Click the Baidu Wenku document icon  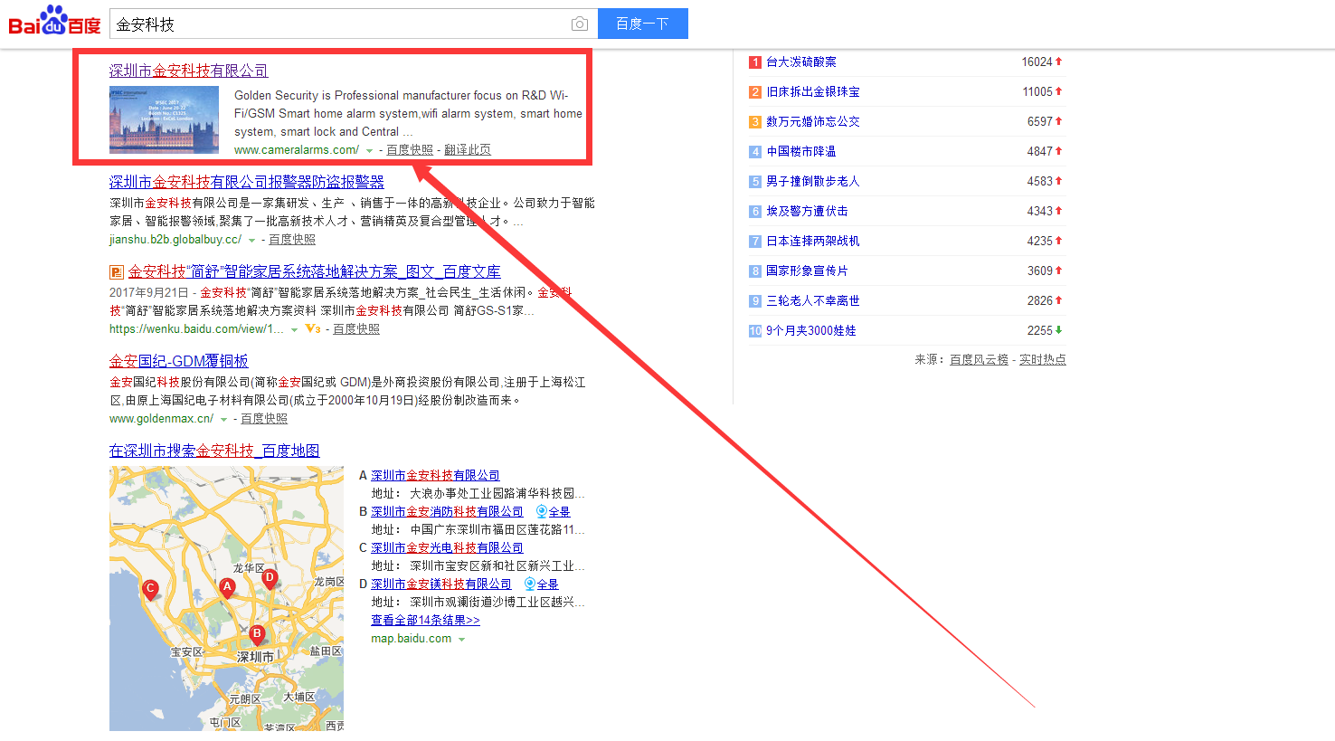pyautogui.click(x=117, y=271)
